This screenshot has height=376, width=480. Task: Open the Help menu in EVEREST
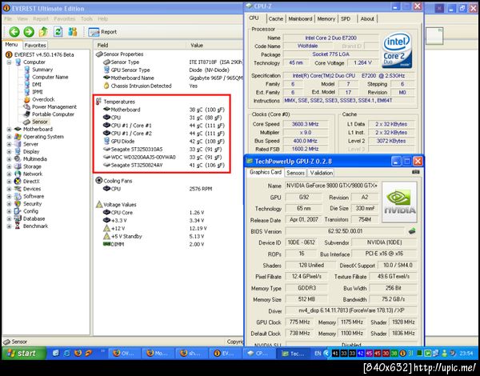pyautogui.click(x=103, y=18)
